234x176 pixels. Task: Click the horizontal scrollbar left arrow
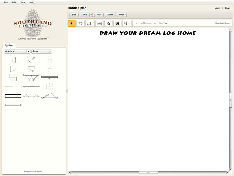[x=69, y=173]
